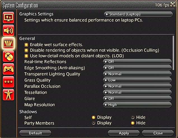Viewport: 178px width, 138px height.
Task: Open the Real-time Reflections dropdown
Action: [x=137, y=62]
